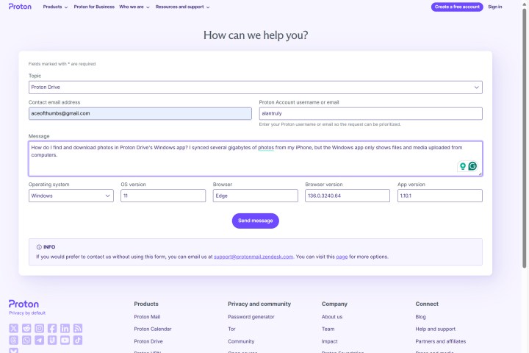The image size is (529, 353).
Task: Click the Grammarly lightbulb suggestion icon
Action: [463, 166]
